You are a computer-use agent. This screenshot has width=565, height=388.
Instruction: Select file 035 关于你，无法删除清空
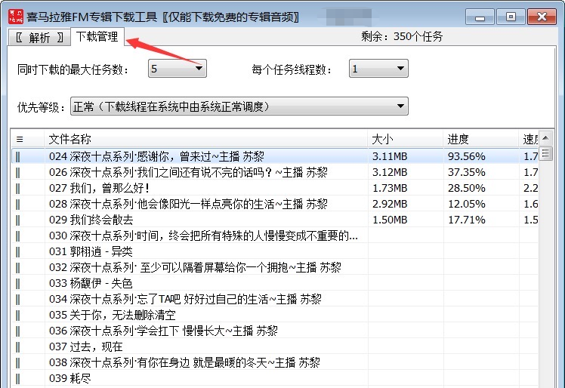tap(113, 315)
